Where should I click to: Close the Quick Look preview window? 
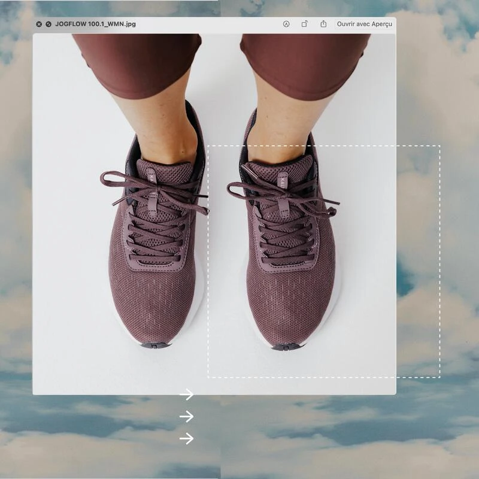39,24
